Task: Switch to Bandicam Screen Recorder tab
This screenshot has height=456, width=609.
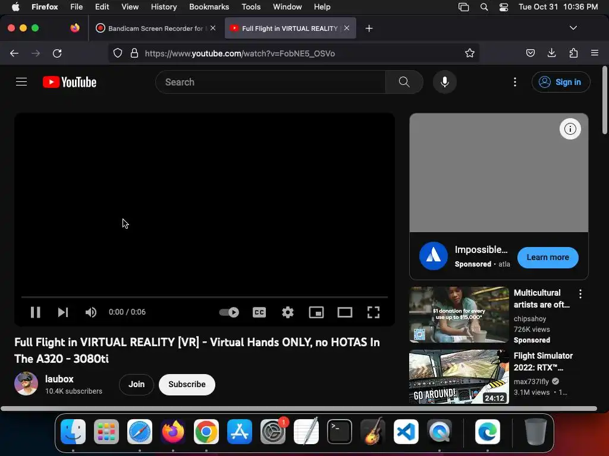Action: coord(155,28)
